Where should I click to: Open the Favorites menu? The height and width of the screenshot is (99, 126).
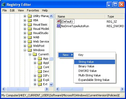[x=33, y=10]
